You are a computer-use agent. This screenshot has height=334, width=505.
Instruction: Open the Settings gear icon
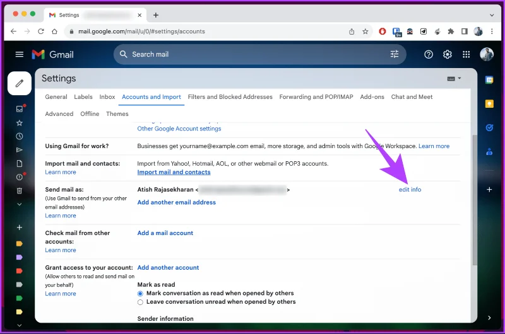tap(448, 55)
